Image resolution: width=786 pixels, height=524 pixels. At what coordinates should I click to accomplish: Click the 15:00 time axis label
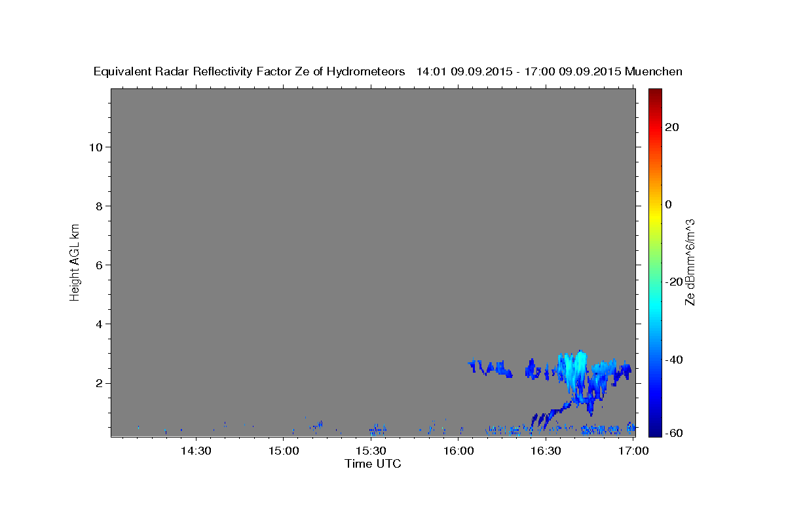pos(284,451)
